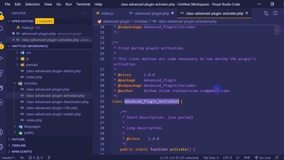Open the Go menu
This screenshot has height=160, width=284.
59,4
